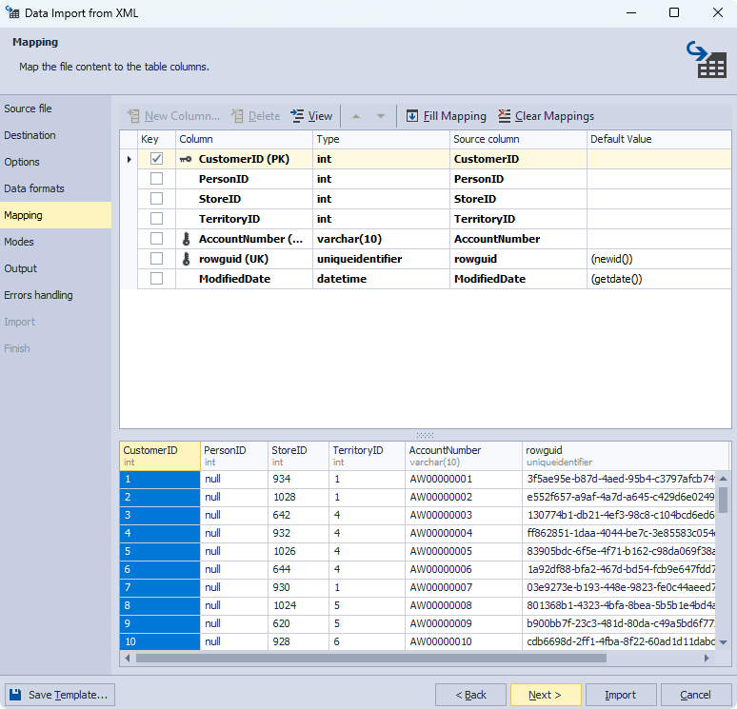
Task: Check the ModifiedDate key checkbox
Action: coord(156,279)
